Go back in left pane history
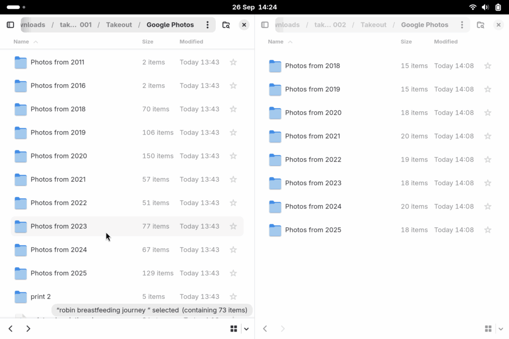The image size is (509, 339). point(10,329)
